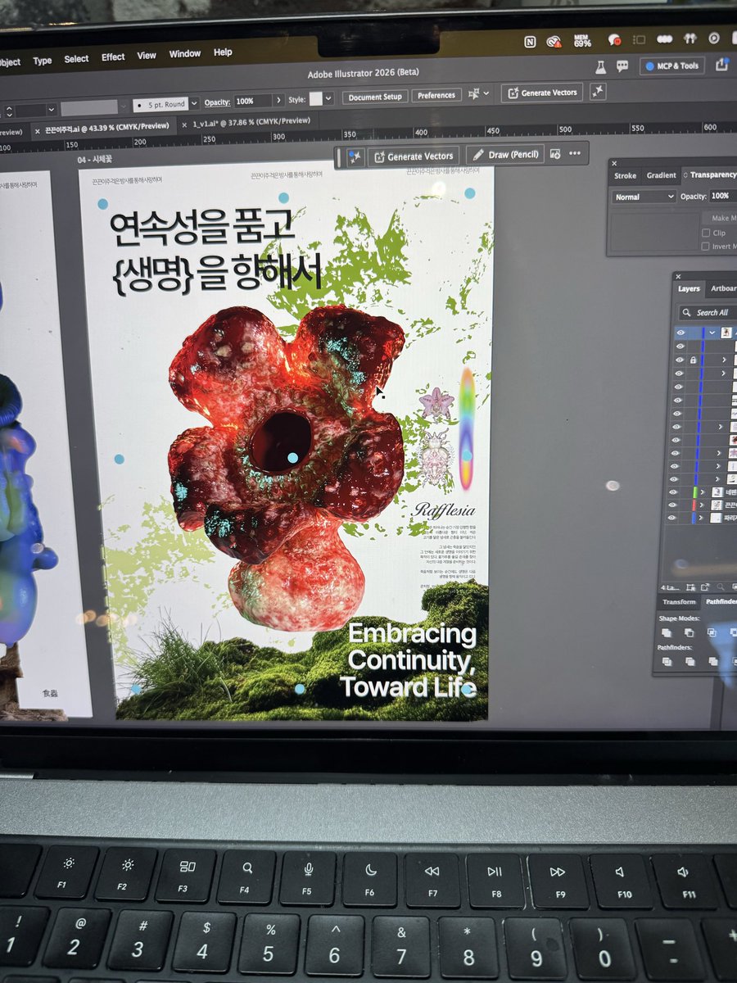Image resolution: width=737 pixels, height=983 pixels.
Task: Close the 끈끈이주걱.ai document tab with its X
Action: point(38,131)
